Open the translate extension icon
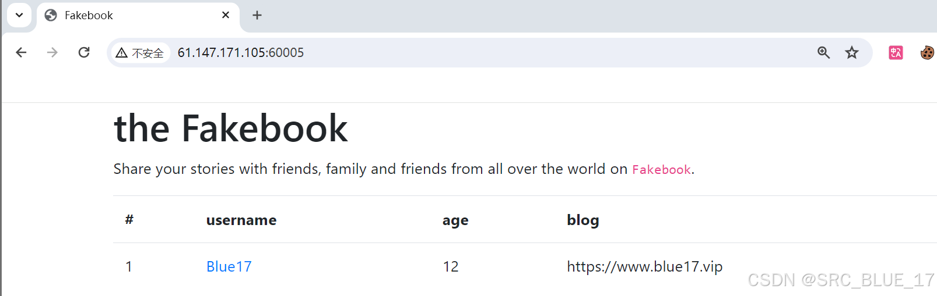937x296 pixels. pos(896,52)
